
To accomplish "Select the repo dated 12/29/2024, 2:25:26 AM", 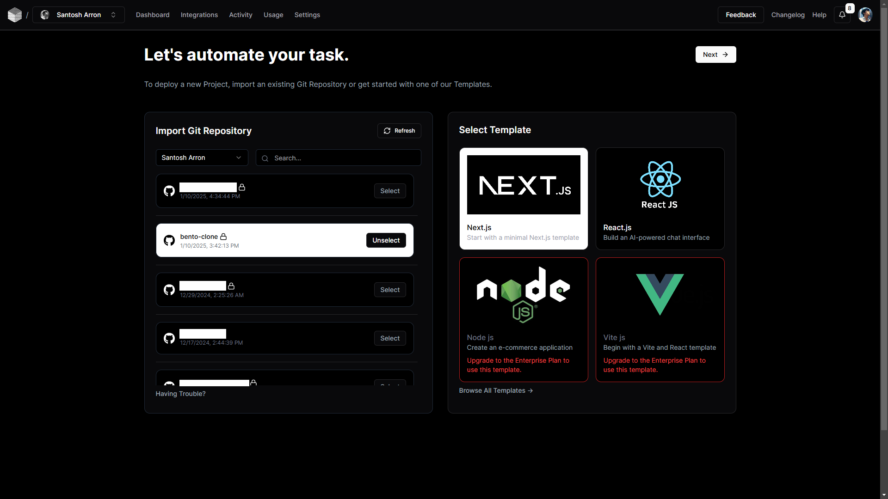I will 390,290.
